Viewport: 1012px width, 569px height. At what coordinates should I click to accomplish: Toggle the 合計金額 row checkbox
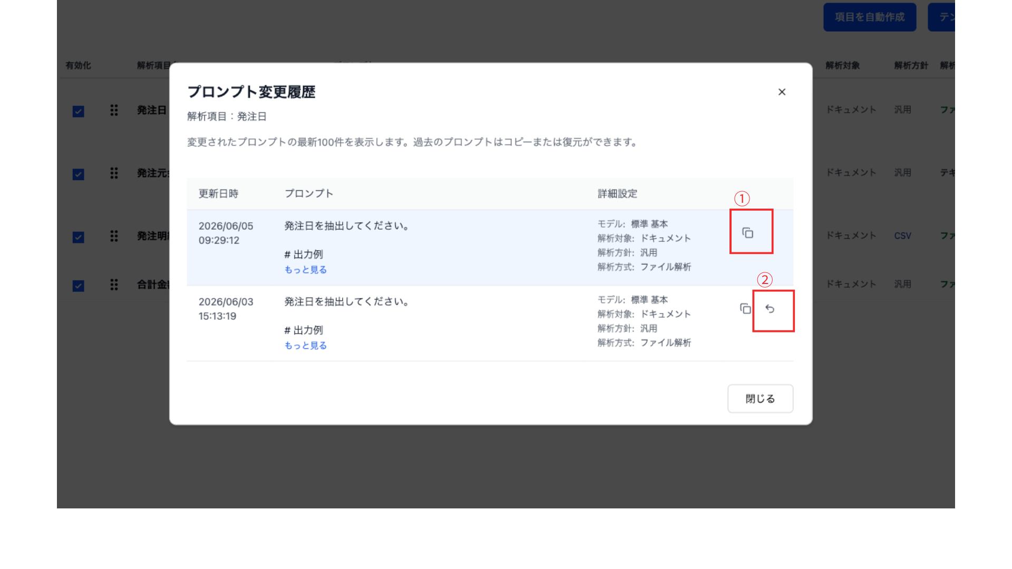(x=79, y=286)
